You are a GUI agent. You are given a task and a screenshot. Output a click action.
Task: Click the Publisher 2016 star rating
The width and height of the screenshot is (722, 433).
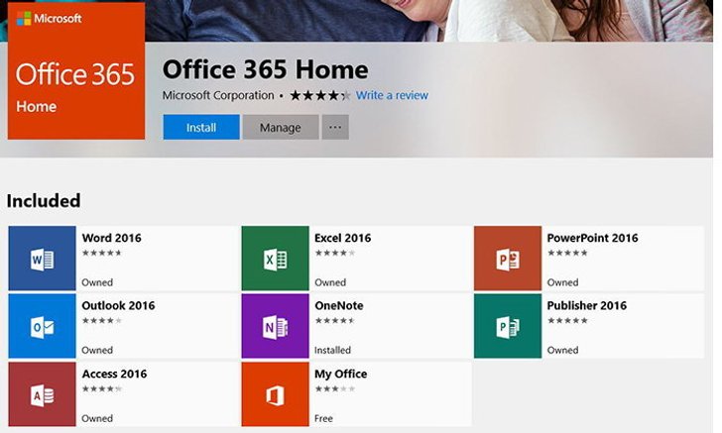tap(567, 321)
